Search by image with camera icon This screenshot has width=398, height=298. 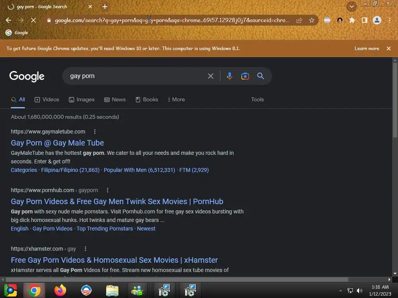pos(245,76)
